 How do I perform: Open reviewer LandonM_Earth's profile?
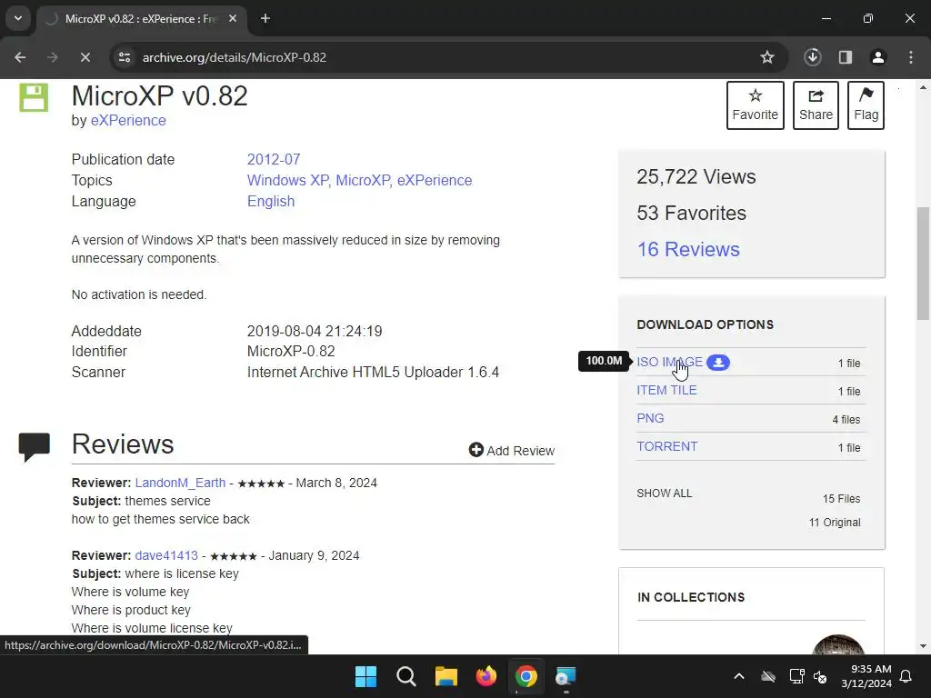click(180, 484)
